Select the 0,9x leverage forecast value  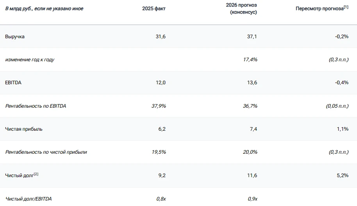pyautogui.click(x=252, y=199)
